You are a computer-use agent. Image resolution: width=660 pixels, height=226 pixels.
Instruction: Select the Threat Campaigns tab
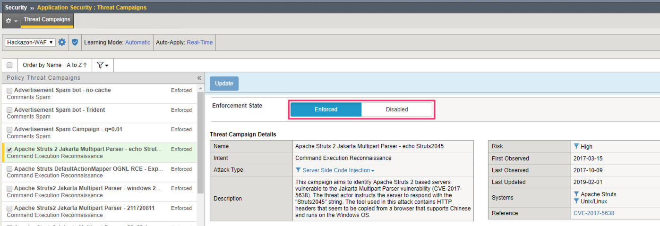click(47, 20)
